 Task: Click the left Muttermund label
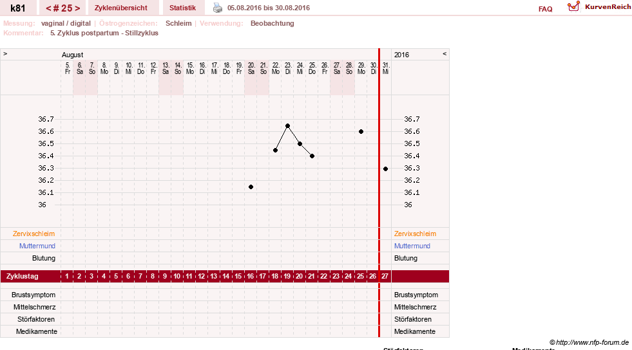37,246
